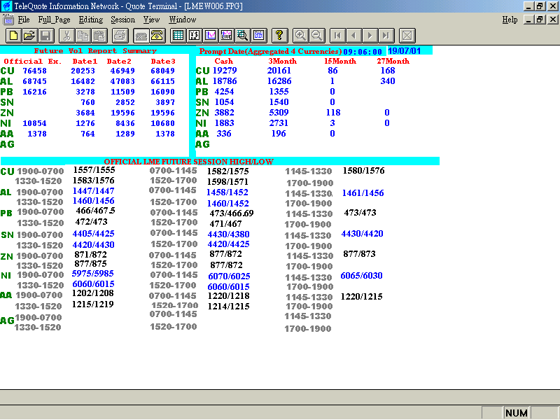
Task: Click the yellow telephone dial icon
Action: [157, 36]
